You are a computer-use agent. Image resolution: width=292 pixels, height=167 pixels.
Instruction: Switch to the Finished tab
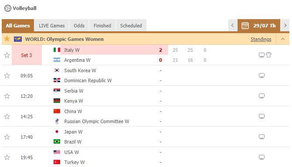[x=102, y=26]
